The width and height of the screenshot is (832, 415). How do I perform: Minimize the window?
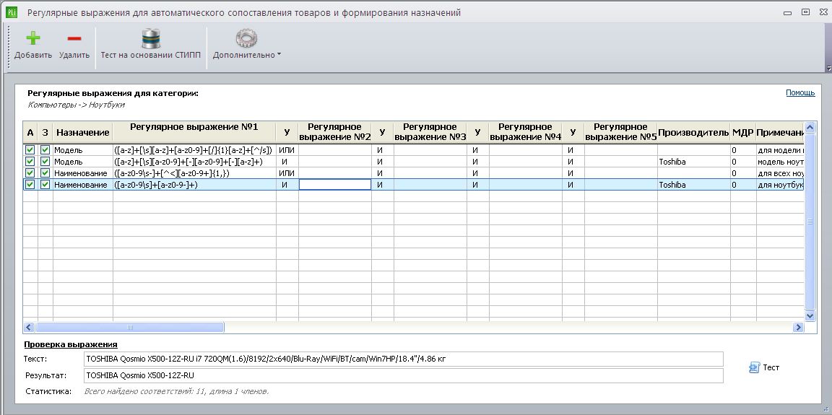click(x=788, y=12)
